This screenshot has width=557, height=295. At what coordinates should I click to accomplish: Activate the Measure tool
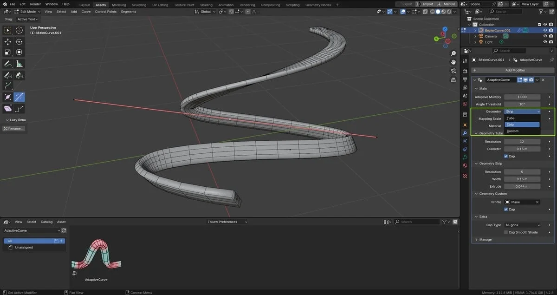point(19,64)
